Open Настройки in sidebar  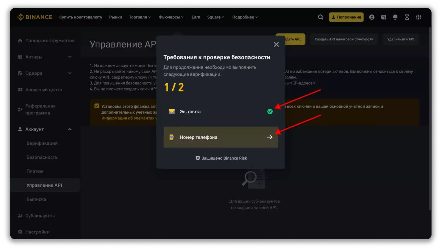point(37,232)
